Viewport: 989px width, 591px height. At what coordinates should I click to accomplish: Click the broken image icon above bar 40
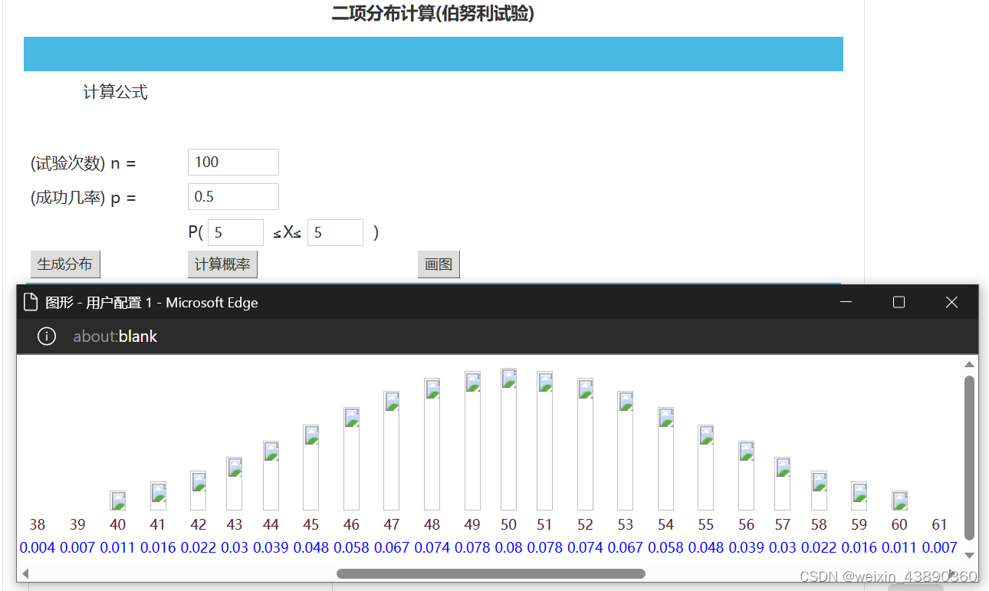[117, 500]
